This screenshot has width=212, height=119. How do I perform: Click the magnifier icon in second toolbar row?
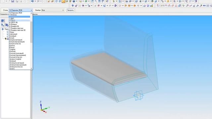click(187, 6)
